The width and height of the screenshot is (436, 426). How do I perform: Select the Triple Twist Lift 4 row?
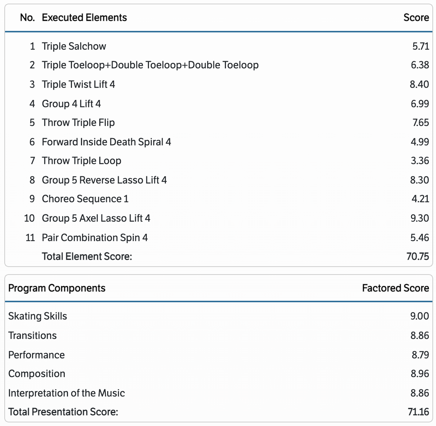tap(218, 84)
